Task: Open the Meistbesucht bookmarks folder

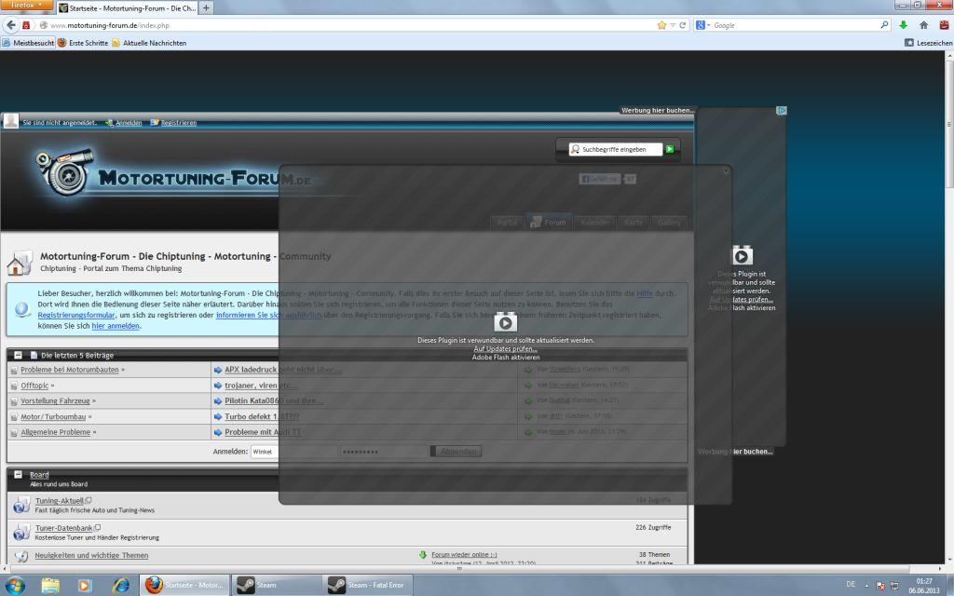Action: coord(28,43)
